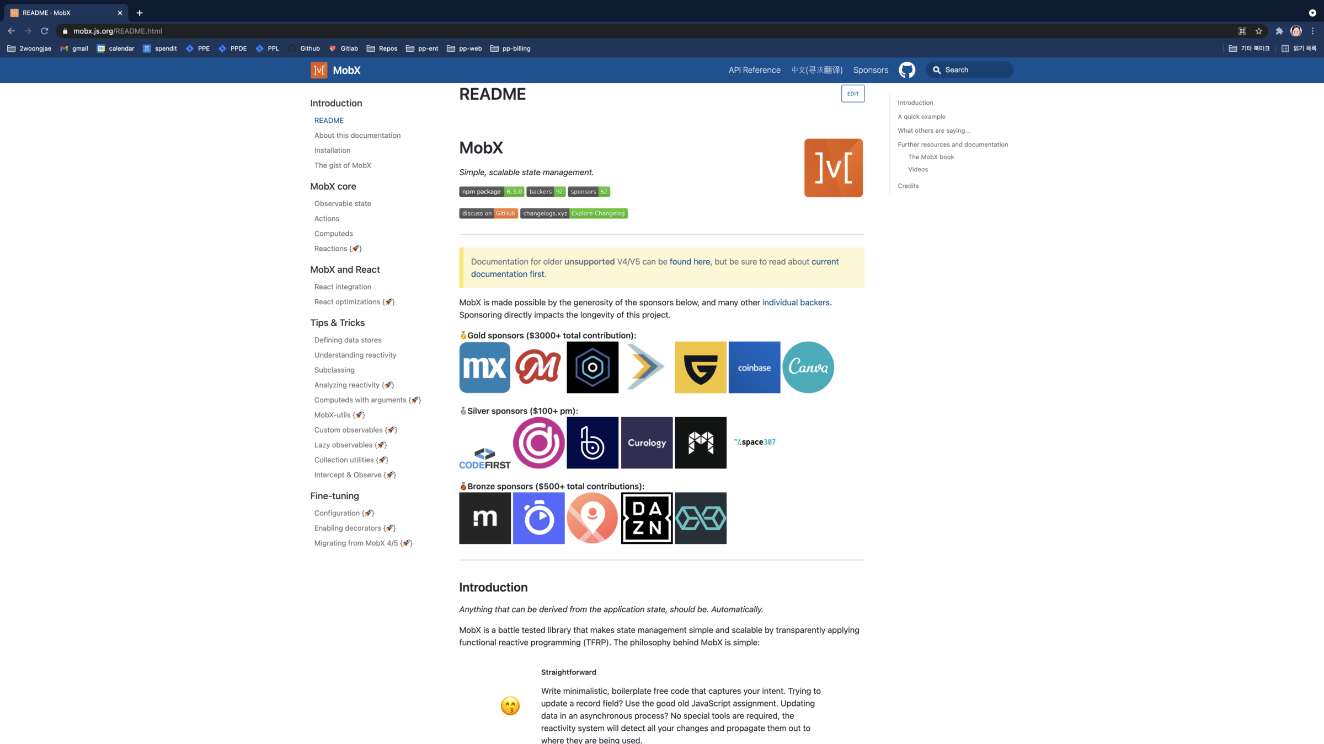Jump to A quick example section
This screenshot has height=744, width=1324.
(921, 117)
